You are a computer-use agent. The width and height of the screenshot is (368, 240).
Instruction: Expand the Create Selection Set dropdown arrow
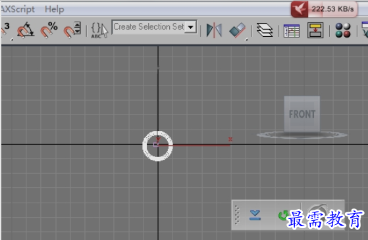(x=191, y=27)
